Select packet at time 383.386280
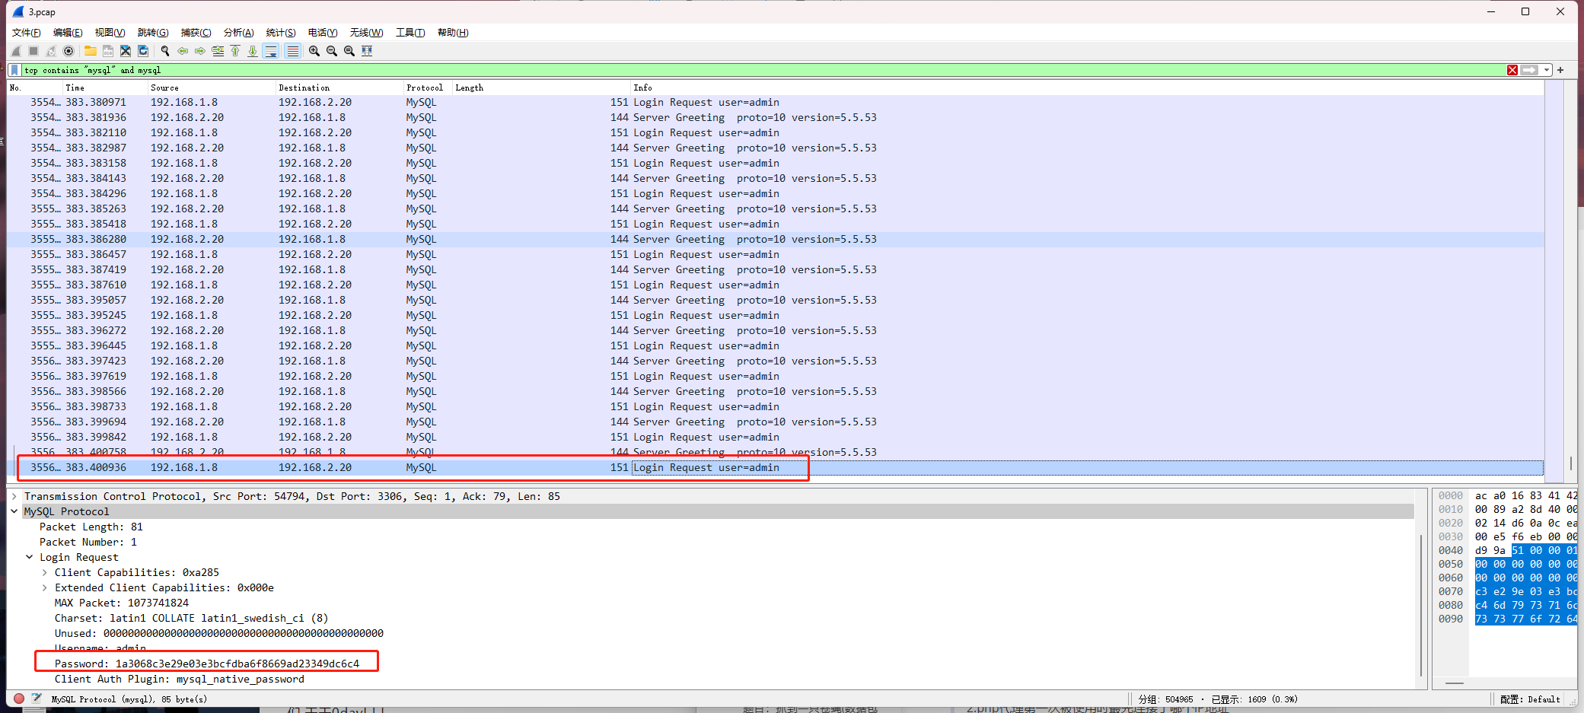 click(775, 239)
